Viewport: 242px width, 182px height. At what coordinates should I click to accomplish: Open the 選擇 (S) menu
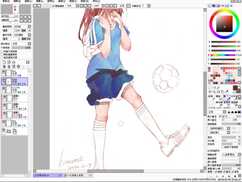pos(51,1)
